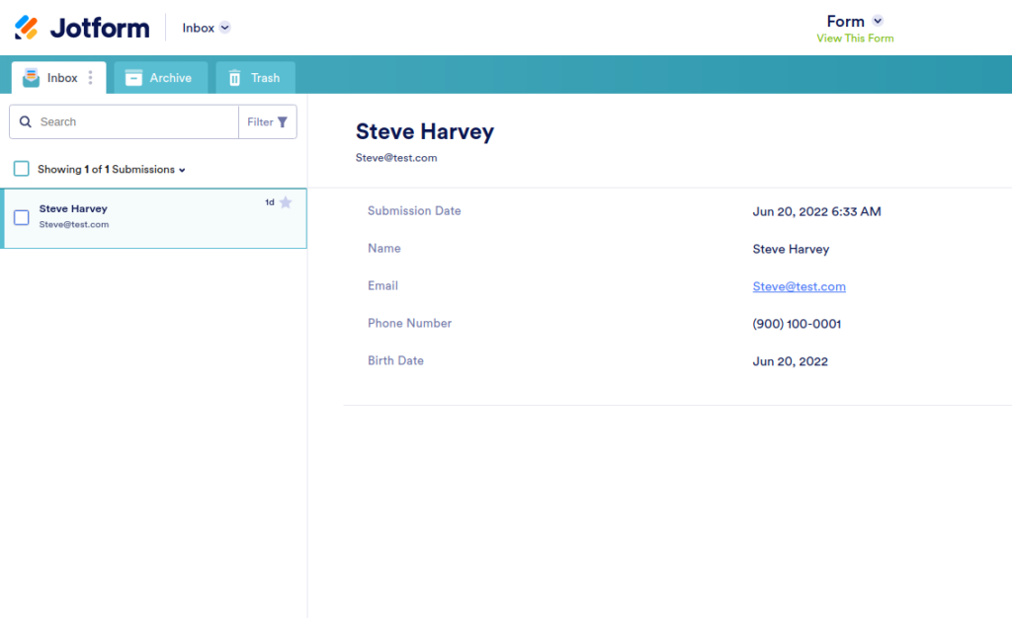Screen dimensions: 1012x618
Task: Open the three-dot menu on Inbox tab
Action: coord(91,78)
